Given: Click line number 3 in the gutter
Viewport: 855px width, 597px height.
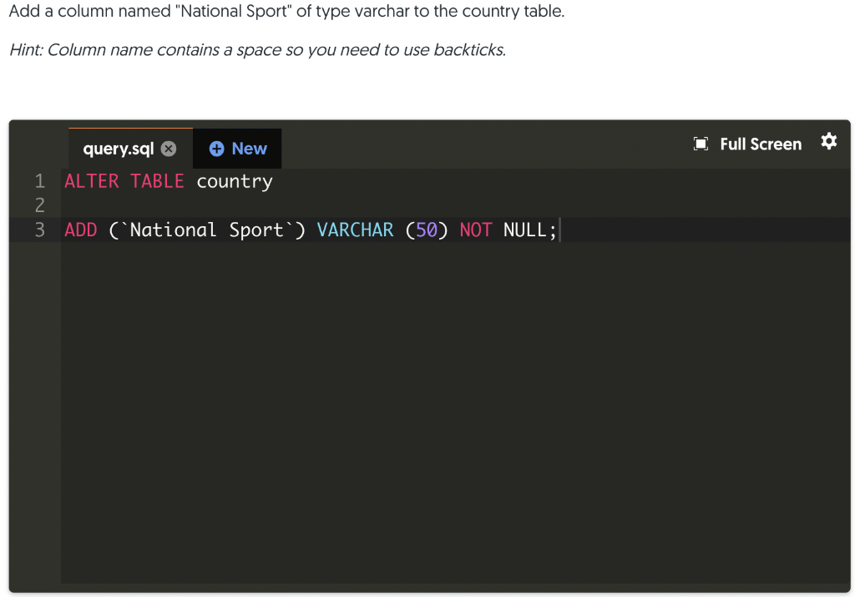Looking at the screenshot, I should [38, 229].
